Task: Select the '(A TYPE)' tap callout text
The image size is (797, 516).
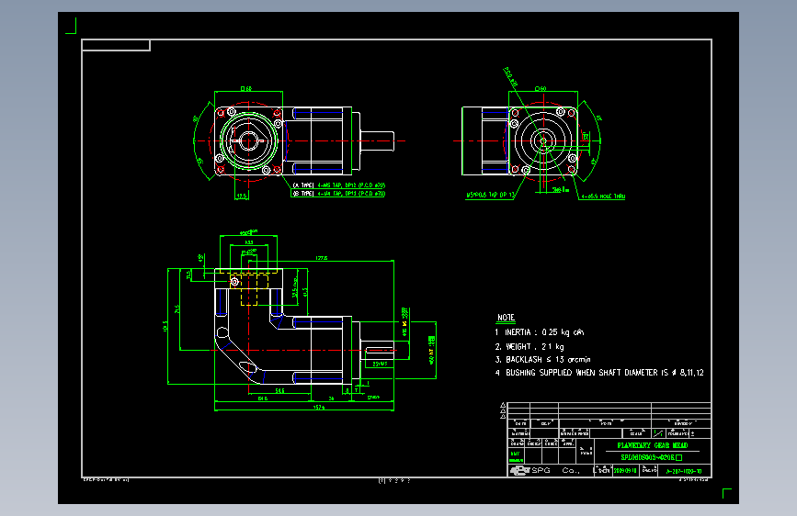Action: [x=338, y=185]
